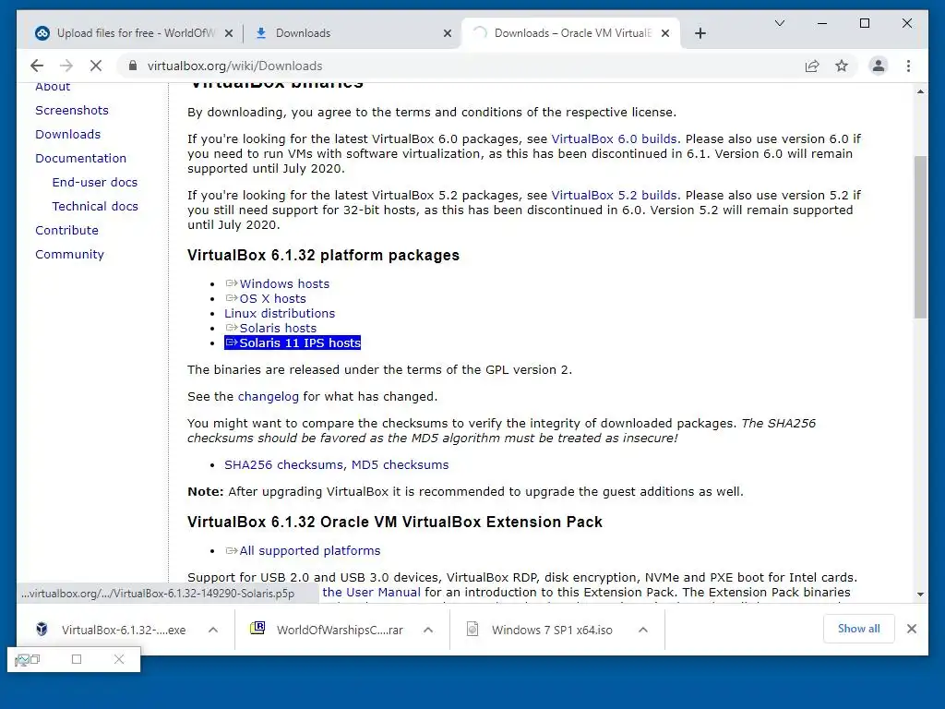This screenshot has width=945, height=709.
Task: Open the Chrome profile avatar
Action: pyautogui.click(x=879, y=66)
